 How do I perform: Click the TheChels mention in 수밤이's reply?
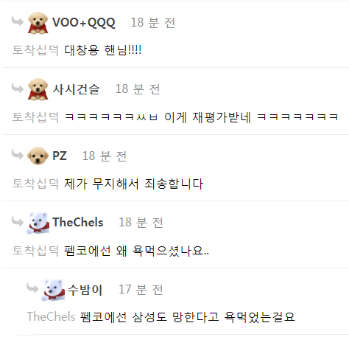51,316
